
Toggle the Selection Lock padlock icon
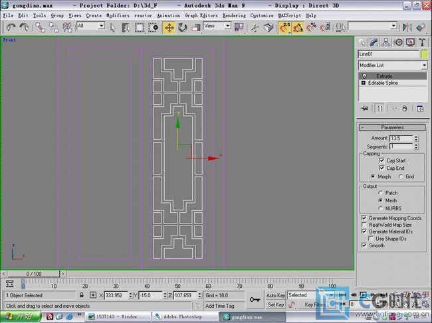(82, 295)
